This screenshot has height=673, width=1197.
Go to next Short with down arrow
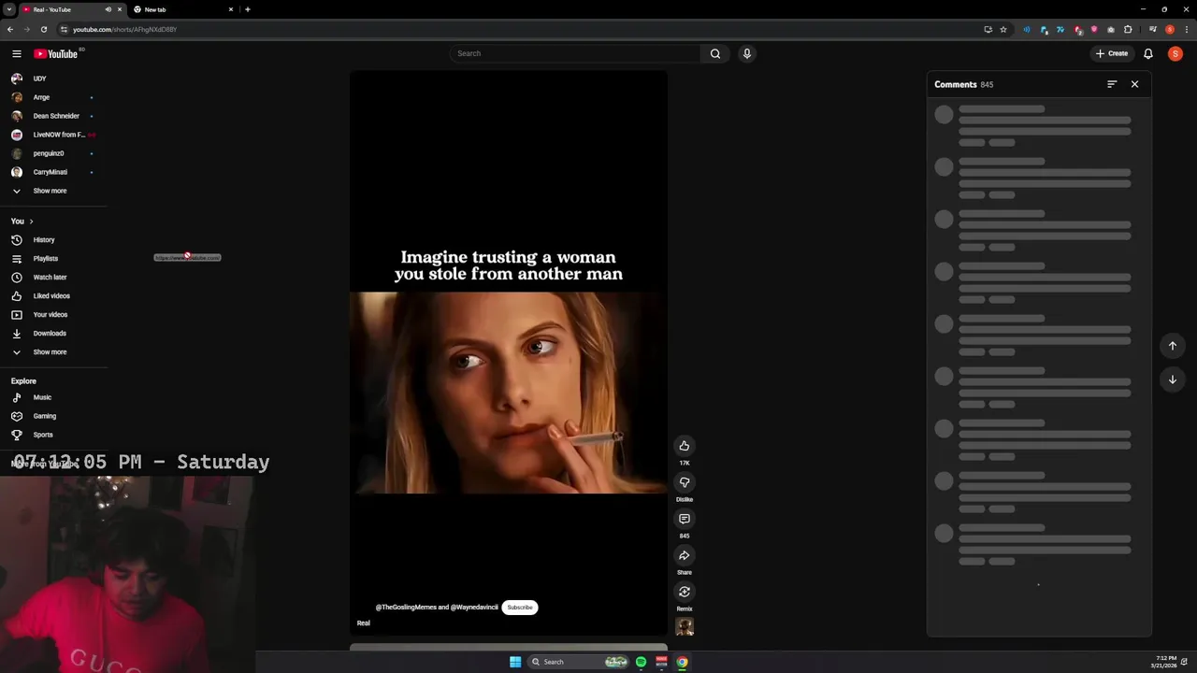(x=1172, y=379)
